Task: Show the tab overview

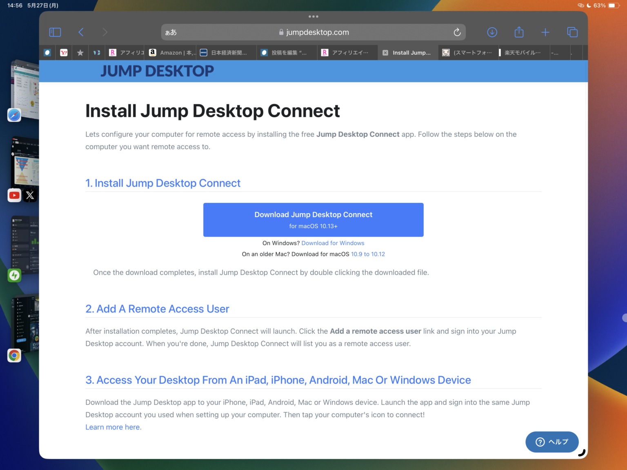Action: tap(572, 32)
